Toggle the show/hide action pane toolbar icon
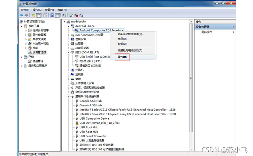253x156 pixels. tap(58, 15)
